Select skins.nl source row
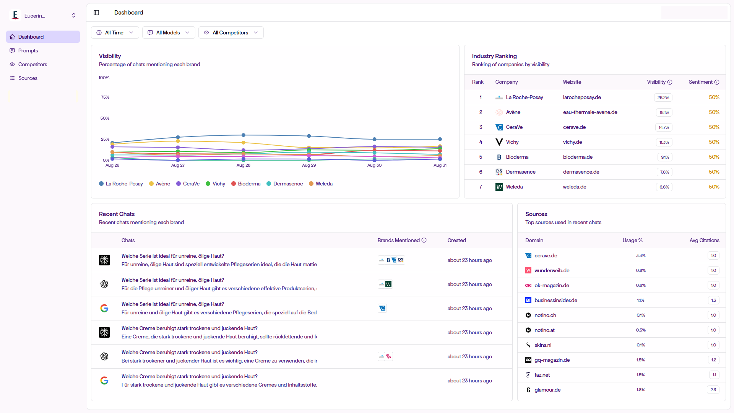This screenshot has height=413, width=734. coord(622,345)
